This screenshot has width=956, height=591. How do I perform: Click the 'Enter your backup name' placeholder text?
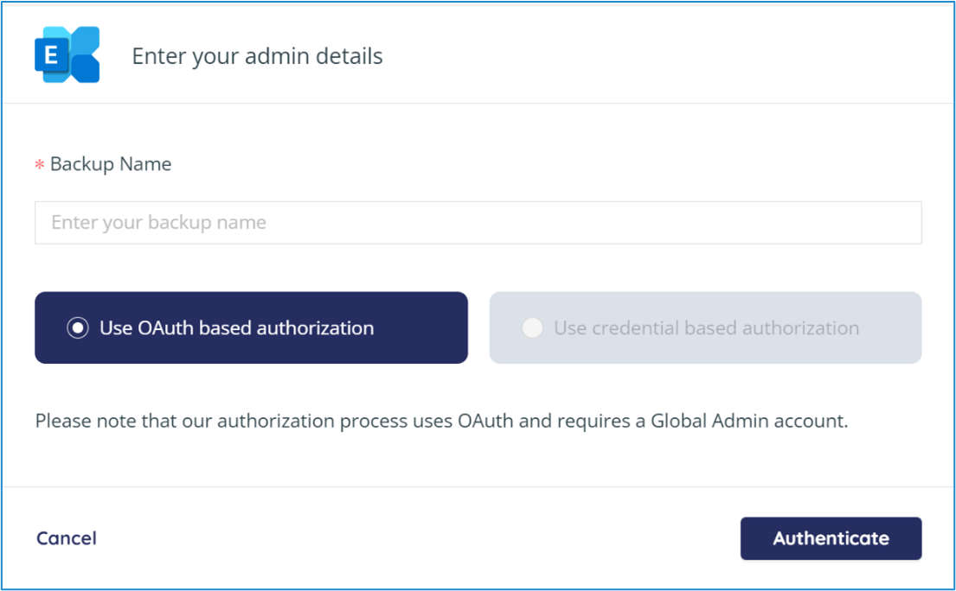tap(158, 223)
